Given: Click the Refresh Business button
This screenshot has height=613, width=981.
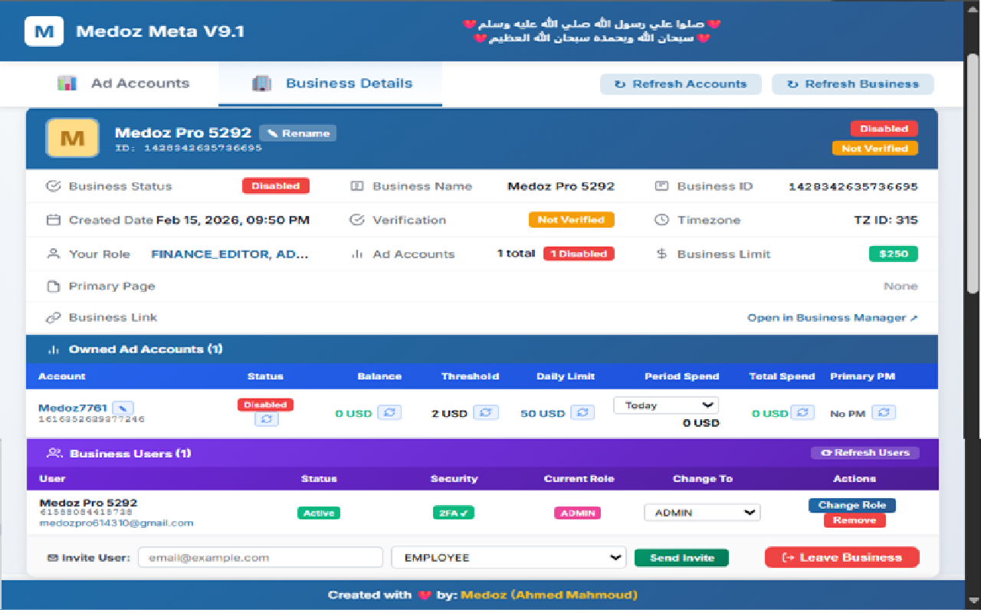Looking at the screenshot, I should click(x=853, y=84).
